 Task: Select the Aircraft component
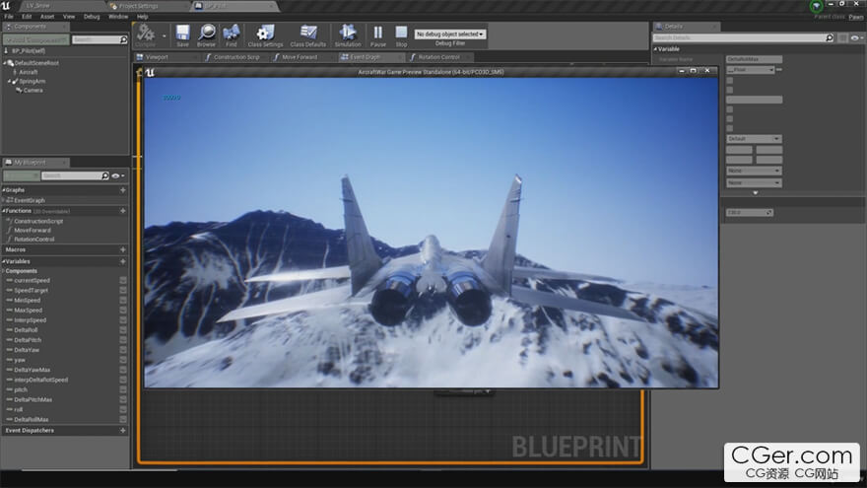29,72
